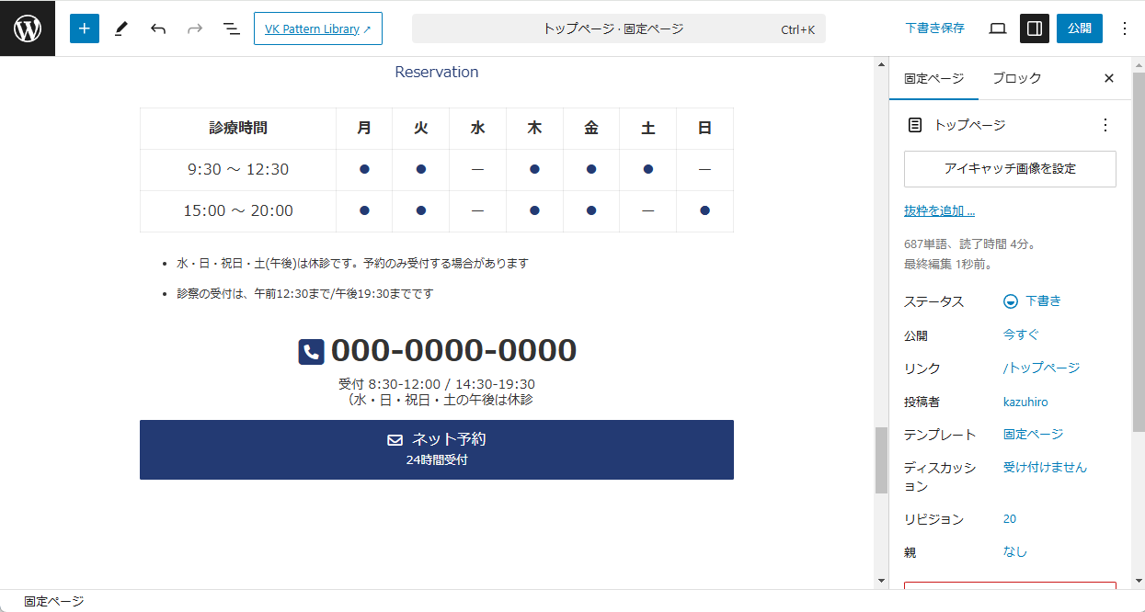Click the WordPress logo to exit editor

pos(28,28)
